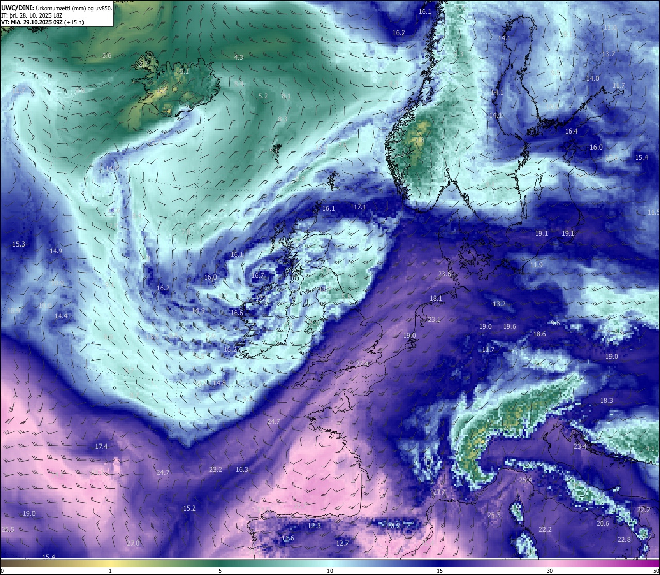Click the 17.1 value north of Scotland
Image resolution: width=660 pixels, height=575 pixels.
point(360,207)
